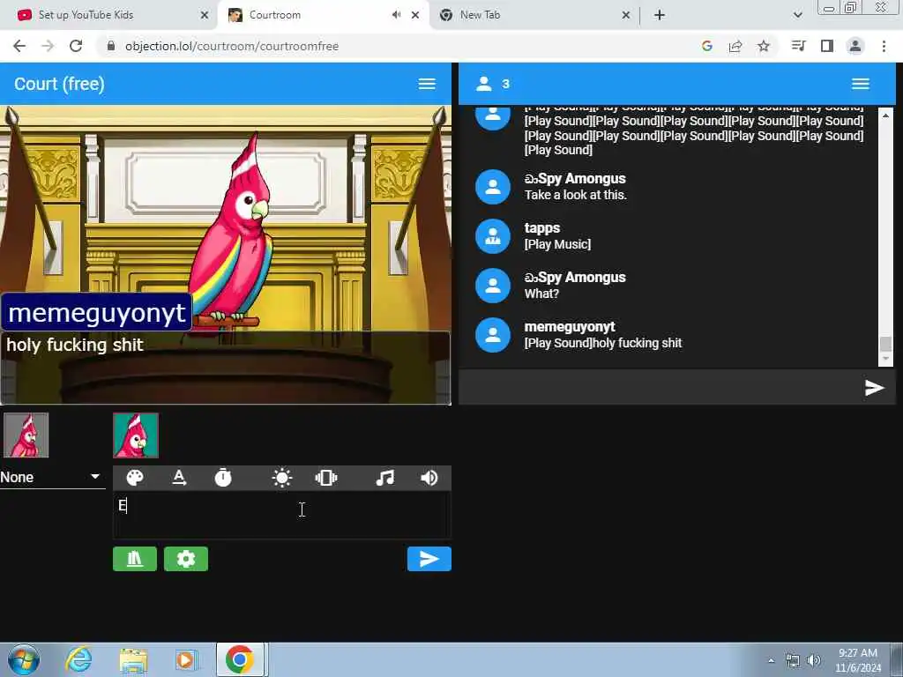Image resolution: width=903 pixels, height=677 pixels.
Task: Click the chat scrollbar up arrow
Action: coord(885,115)
